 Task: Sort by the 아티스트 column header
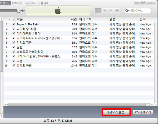click(93, 19)
